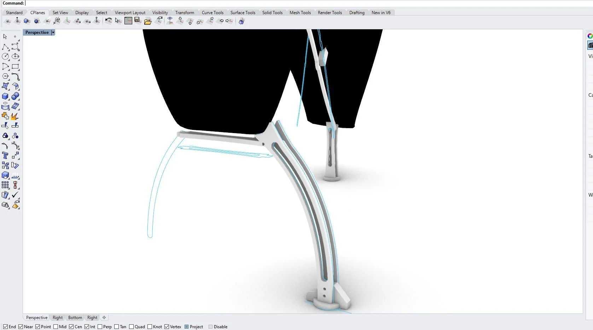Click Set CPlane to object box icon
This screenshot has height=330, width=593.
[x=27, y=21]
